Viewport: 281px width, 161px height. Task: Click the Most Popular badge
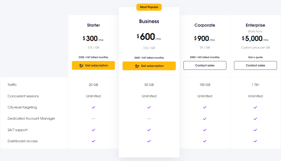coord(149,7)
